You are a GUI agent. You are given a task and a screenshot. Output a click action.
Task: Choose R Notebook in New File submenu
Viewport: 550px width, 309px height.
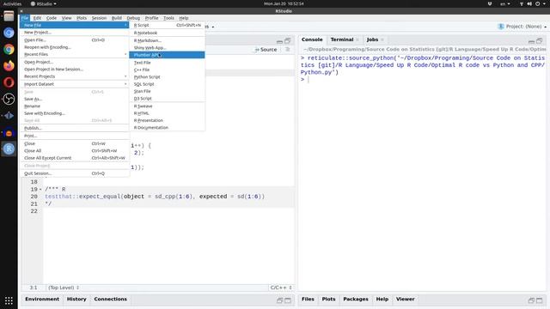167,33
